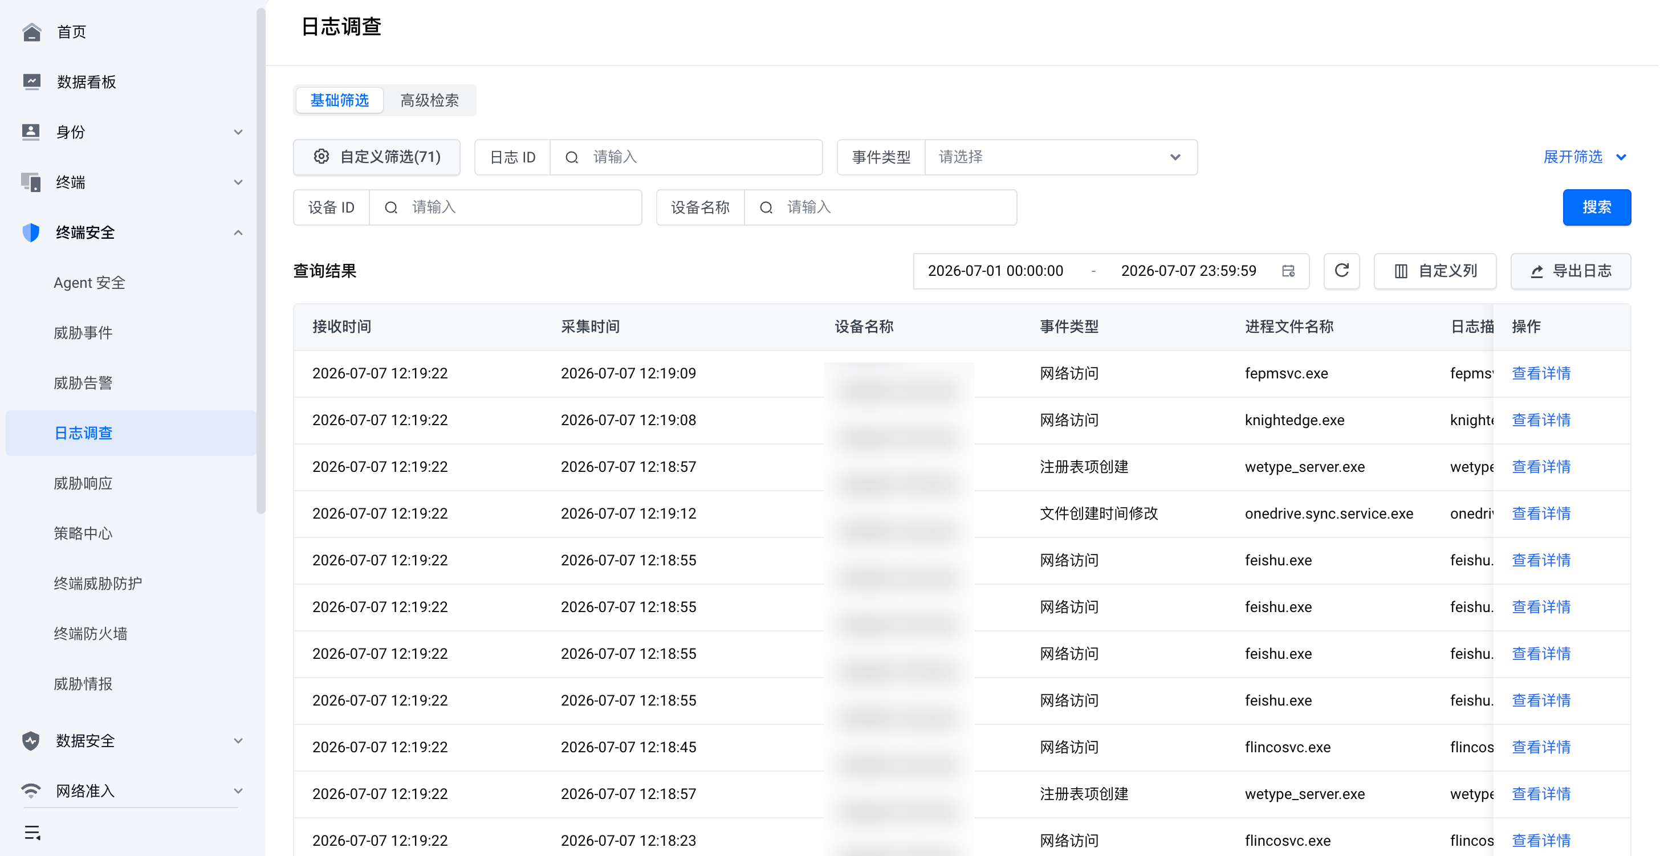
Task: Click 导出日志 export button
Action: pos(1571,271)
